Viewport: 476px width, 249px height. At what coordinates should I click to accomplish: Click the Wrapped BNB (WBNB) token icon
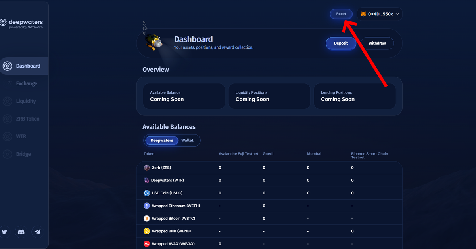point(147,231)
